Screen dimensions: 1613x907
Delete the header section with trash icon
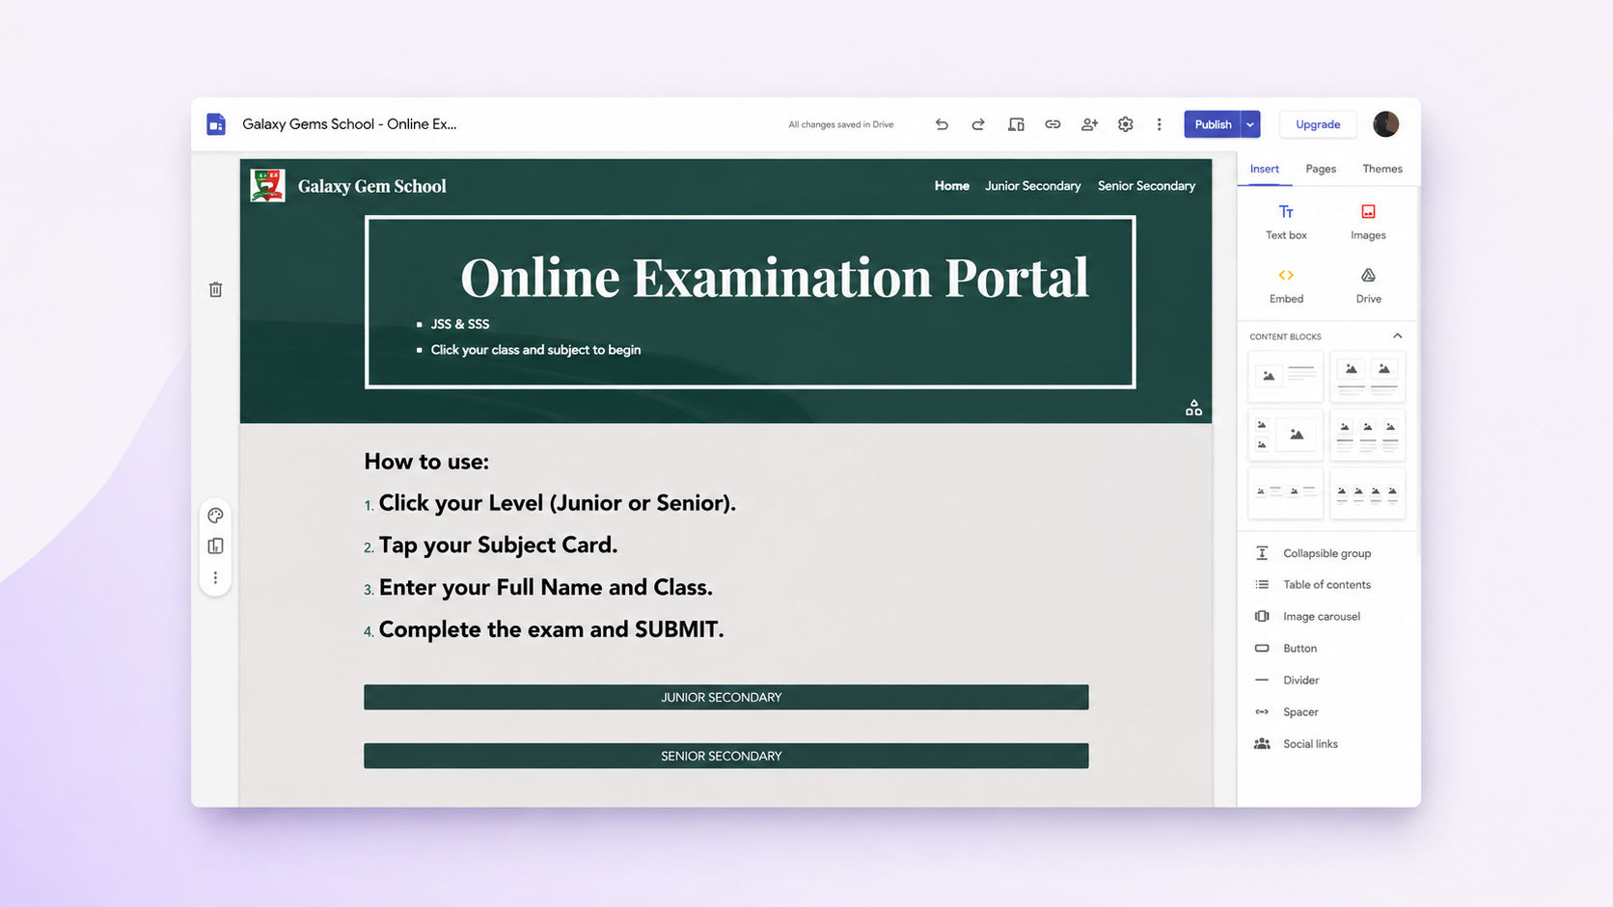click(216, 289)
